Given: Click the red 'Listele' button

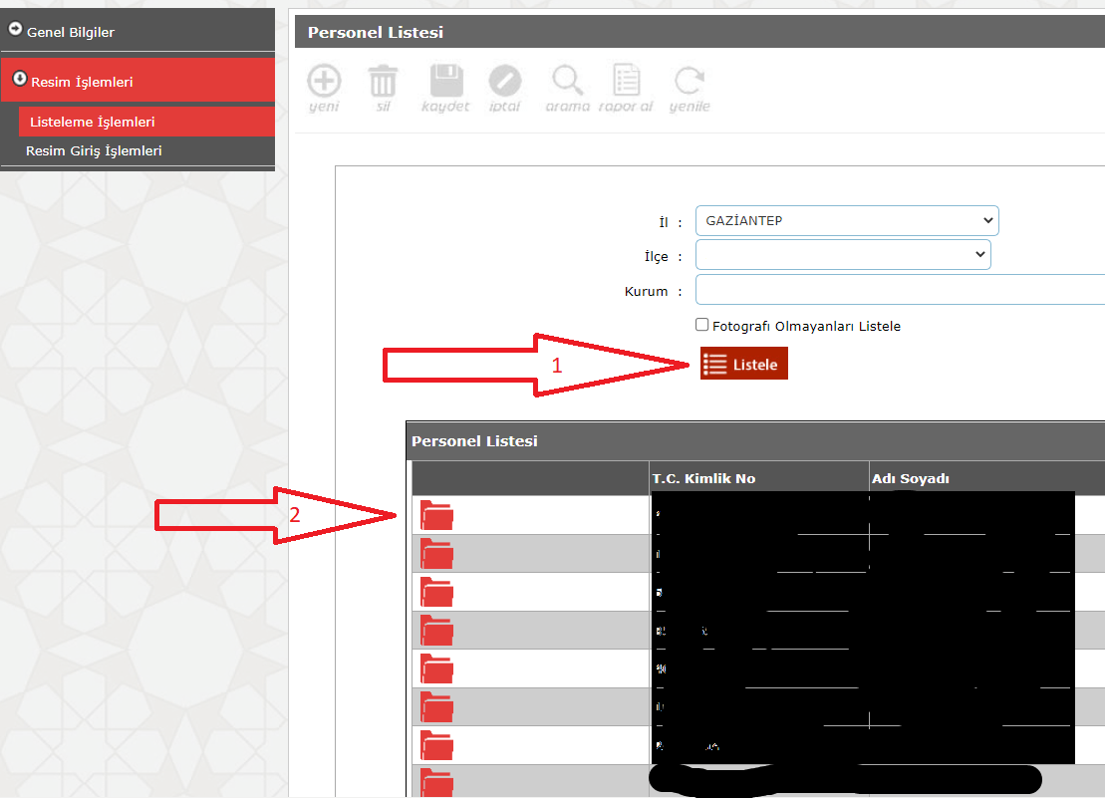Looking at the screenshot, I should [x=744, y=364].
